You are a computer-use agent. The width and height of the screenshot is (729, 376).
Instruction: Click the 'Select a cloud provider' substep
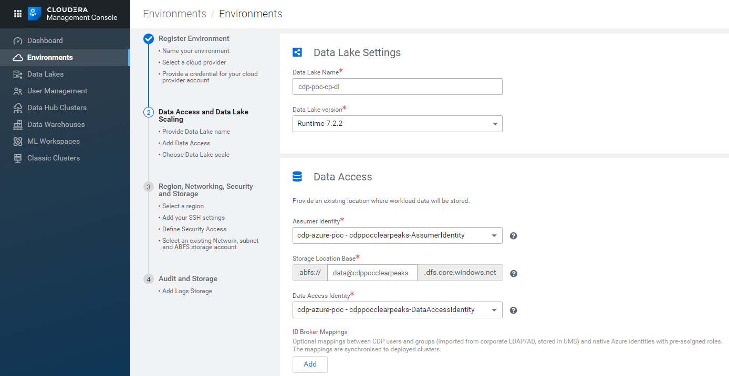pos(194,63)
